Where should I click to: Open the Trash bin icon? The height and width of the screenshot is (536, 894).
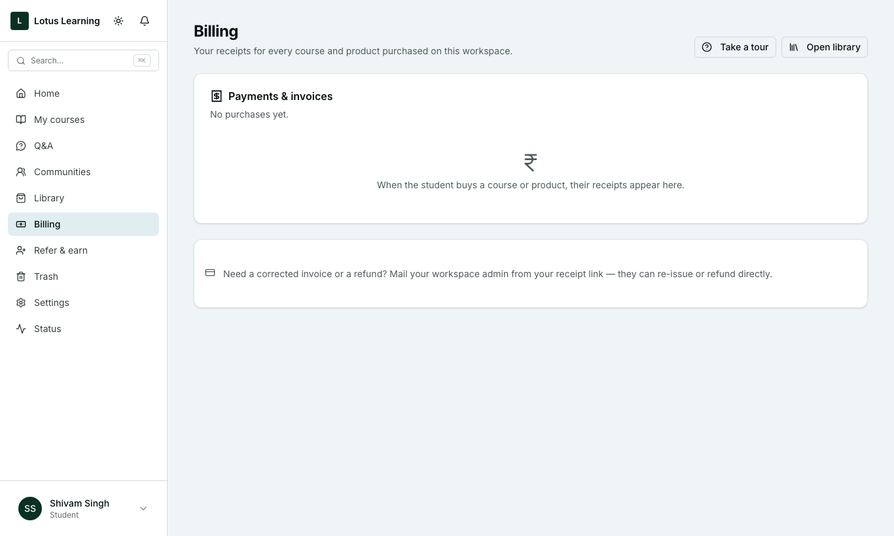(21, 276)
